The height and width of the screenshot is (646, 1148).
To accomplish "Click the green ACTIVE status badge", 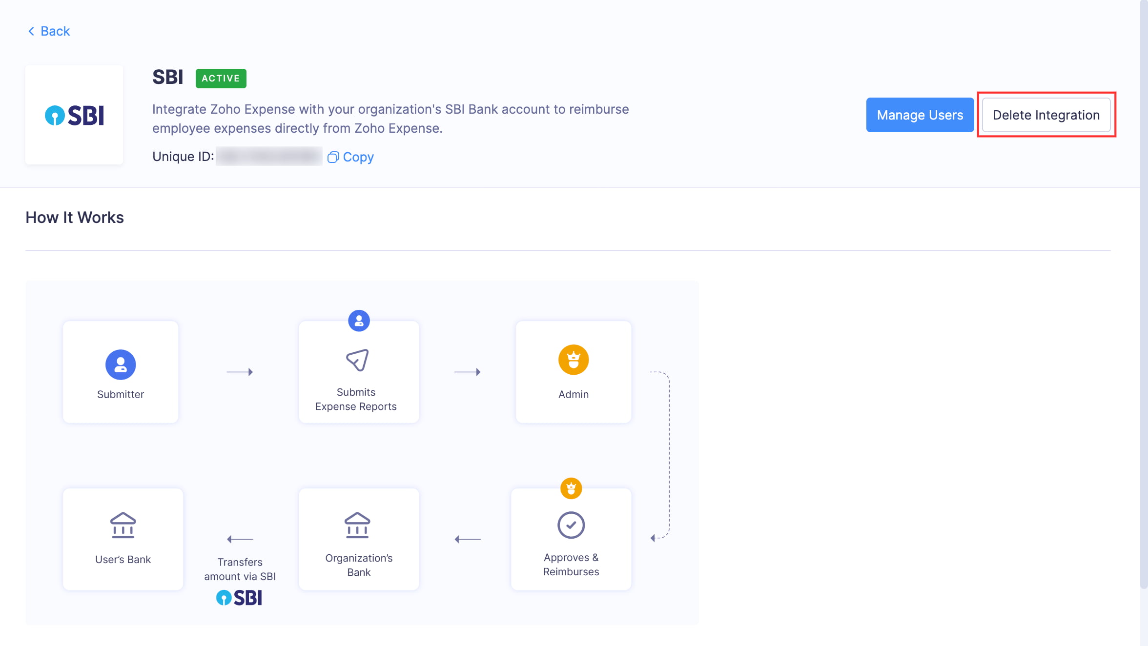I will [x=221, y=78].
